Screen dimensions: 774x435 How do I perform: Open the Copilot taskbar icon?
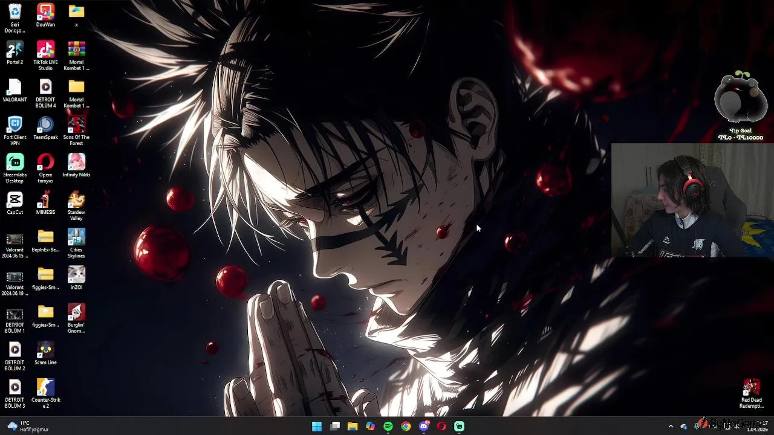tap(370, 426)
